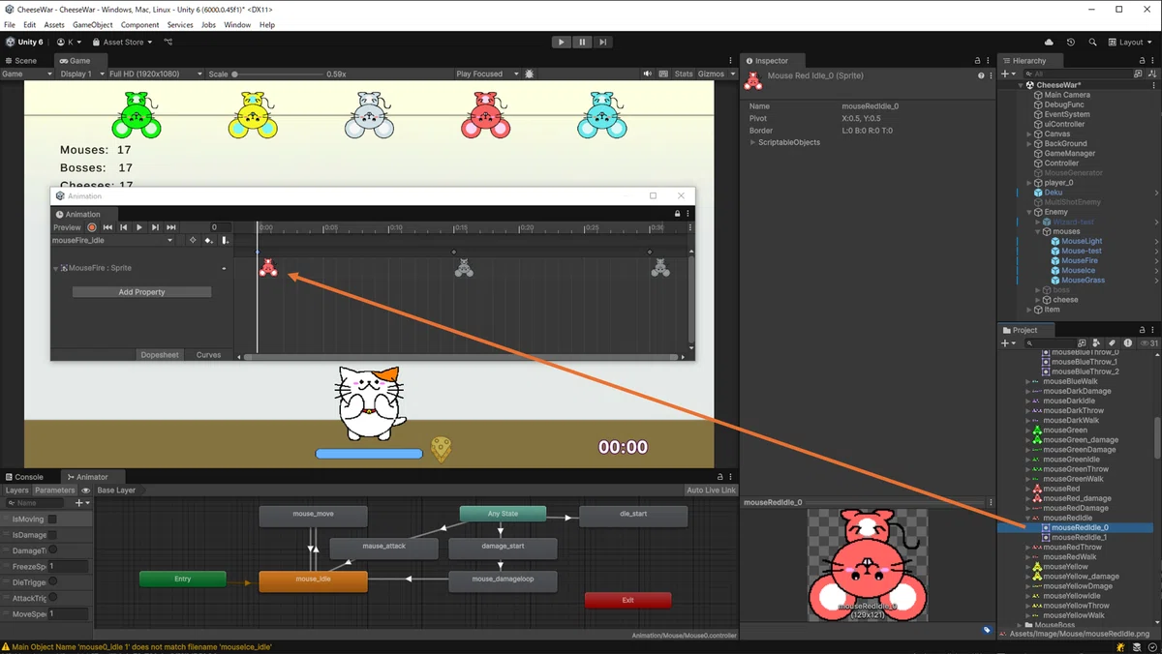1162x654 pixels.
Task: Enable animation recording with the red record button
Action: coord(92,227)
